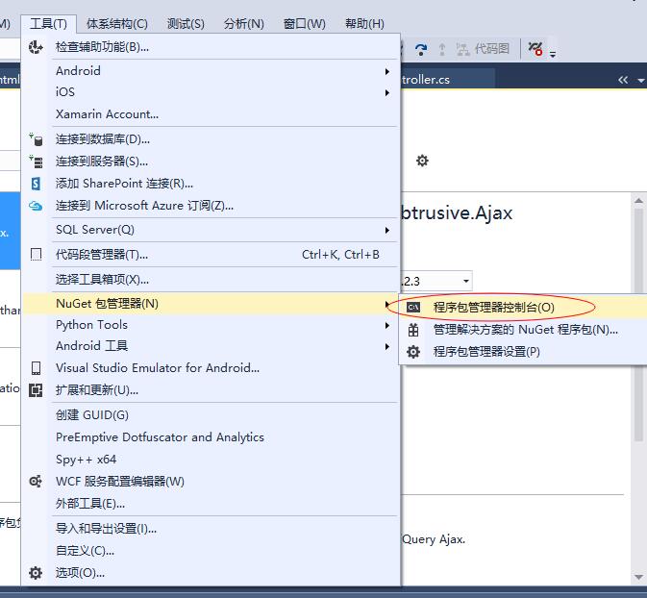Select 选择工具箱项 menu item
647x598 pixels.
[211, 280]
